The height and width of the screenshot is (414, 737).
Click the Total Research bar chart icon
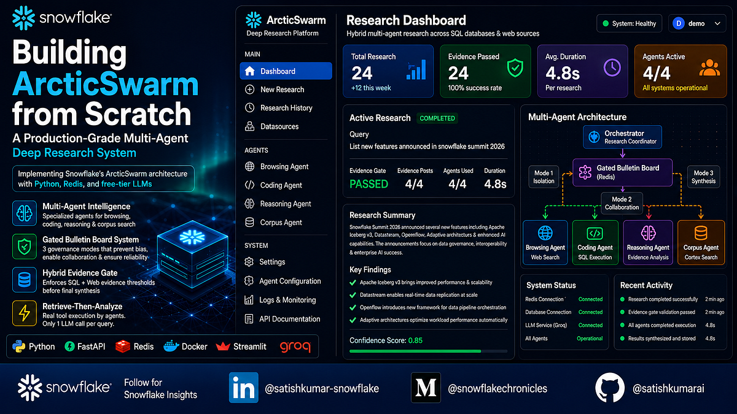[x=416, y=69]
